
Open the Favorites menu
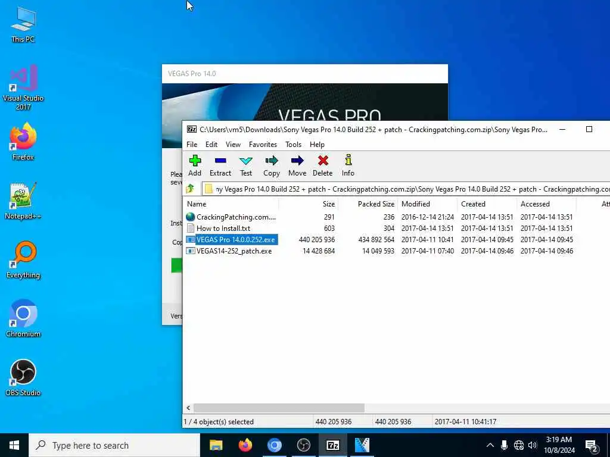263,145
